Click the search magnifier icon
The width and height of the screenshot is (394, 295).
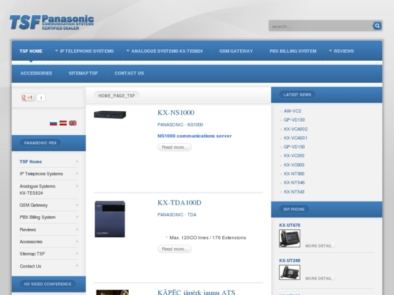pos(377,26)
